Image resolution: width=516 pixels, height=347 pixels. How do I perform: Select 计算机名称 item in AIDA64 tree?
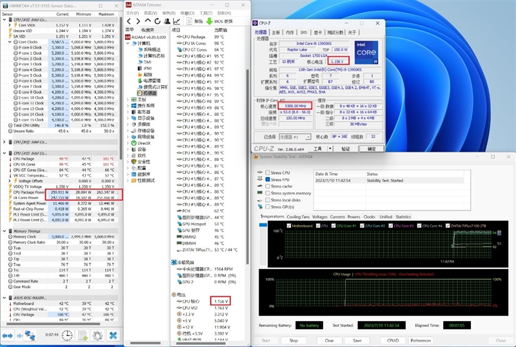pos(152,56)
